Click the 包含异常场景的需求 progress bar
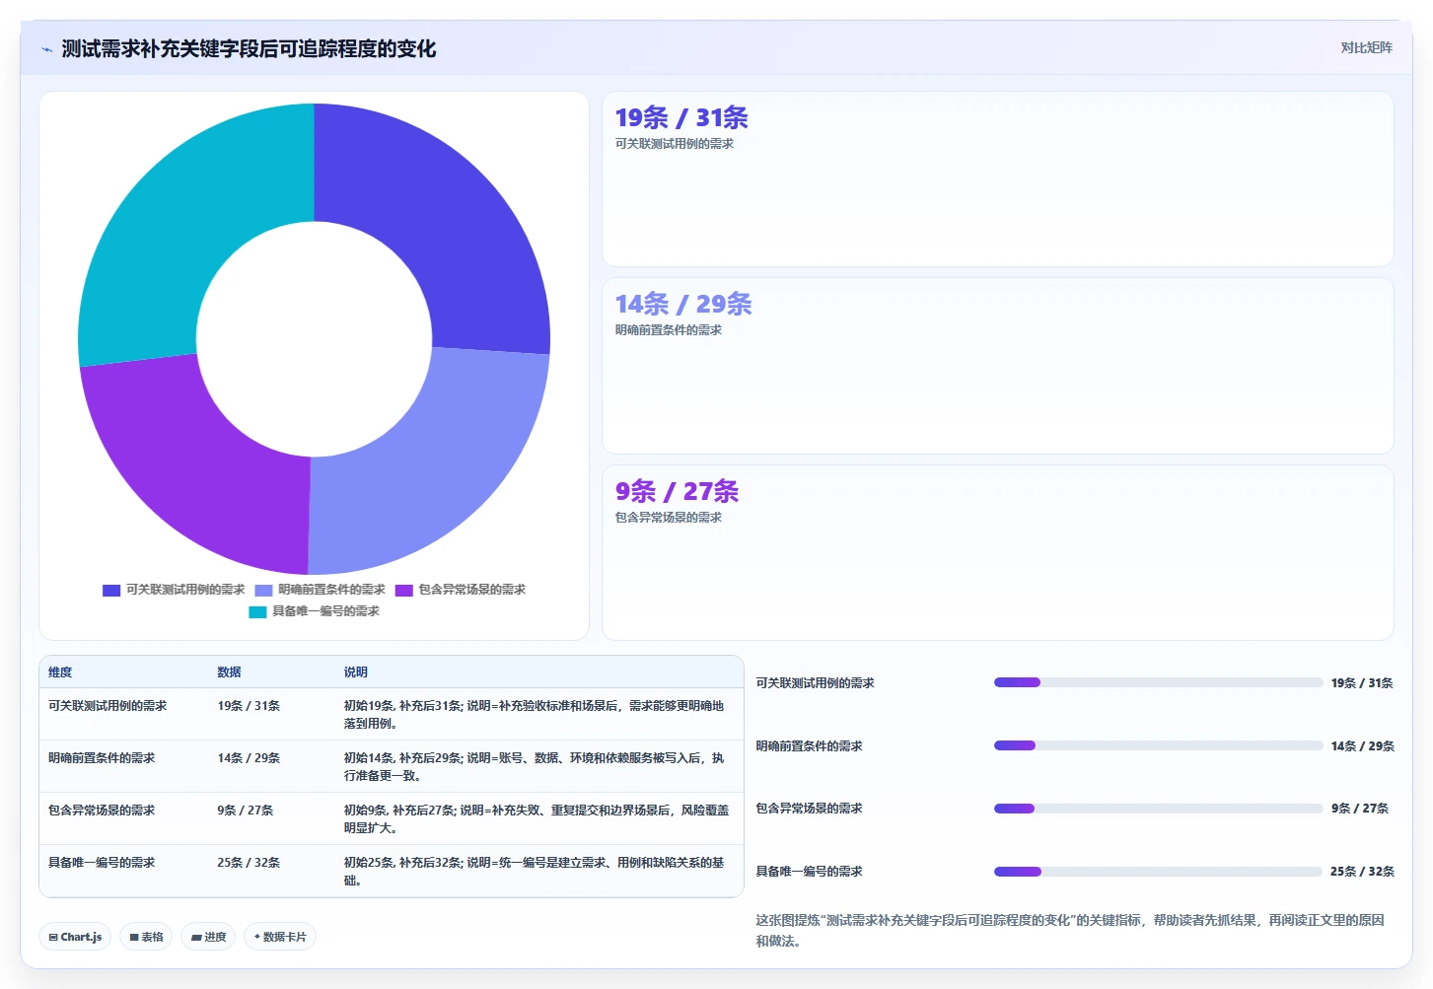 pyautogui.click(x=1158, y=809)
